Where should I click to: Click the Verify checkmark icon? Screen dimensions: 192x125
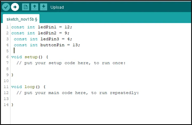coord(6,7)
